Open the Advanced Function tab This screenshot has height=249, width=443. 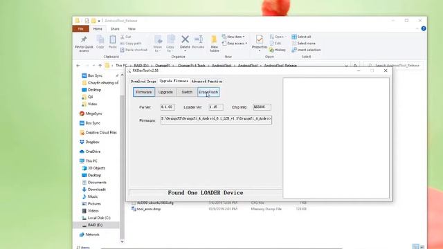click(207, 82)
